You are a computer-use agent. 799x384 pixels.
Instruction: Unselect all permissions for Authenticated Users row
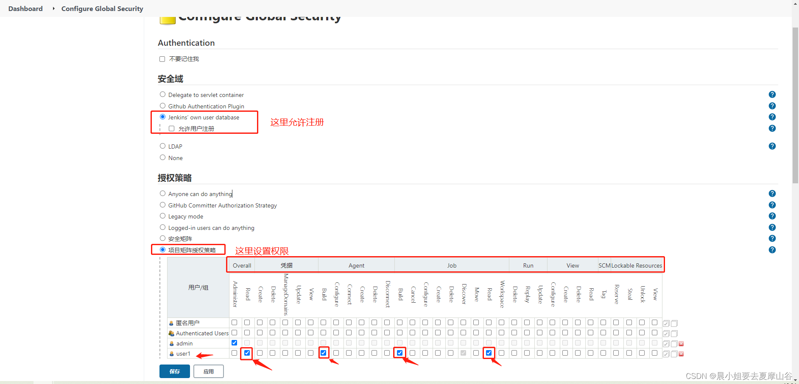click(674, 334)
